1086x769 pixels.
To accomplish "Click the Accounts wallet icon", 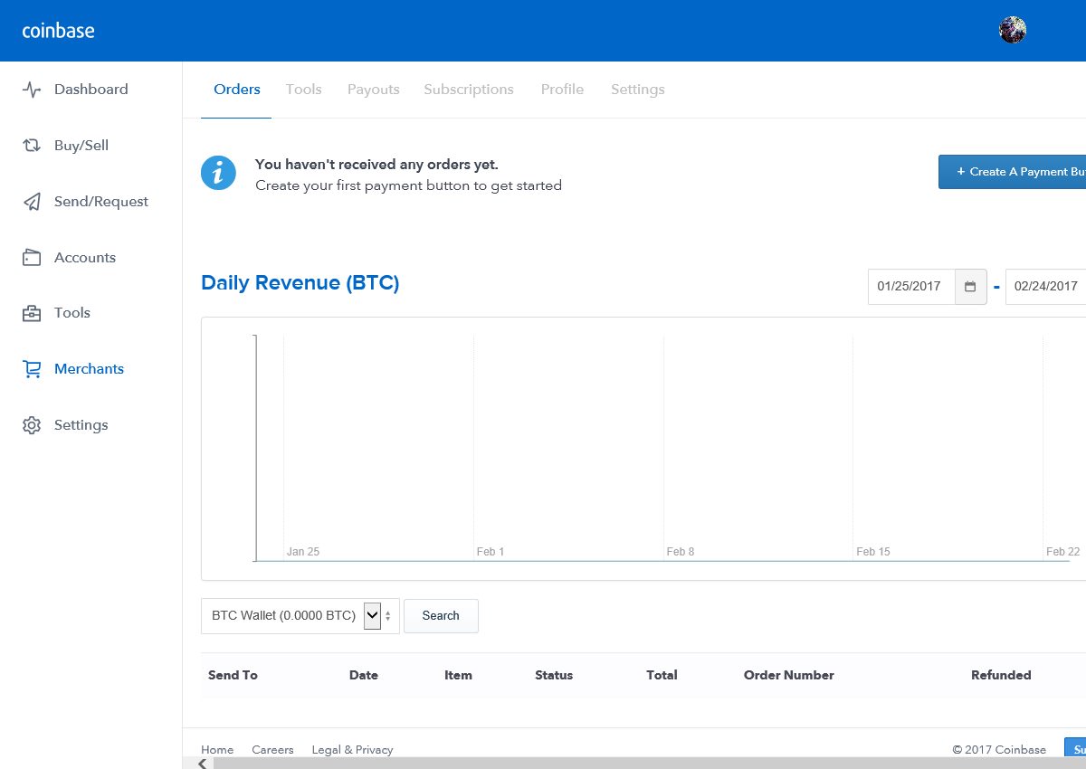I will click(32, 258).
